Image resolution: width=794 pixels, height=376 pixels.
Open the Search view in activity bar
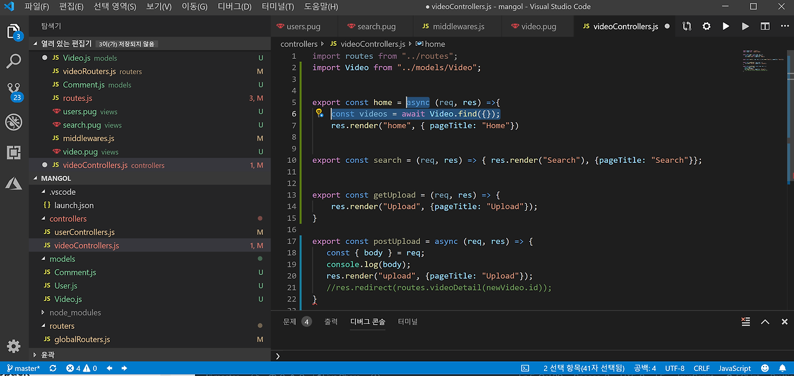click(14, 61)
